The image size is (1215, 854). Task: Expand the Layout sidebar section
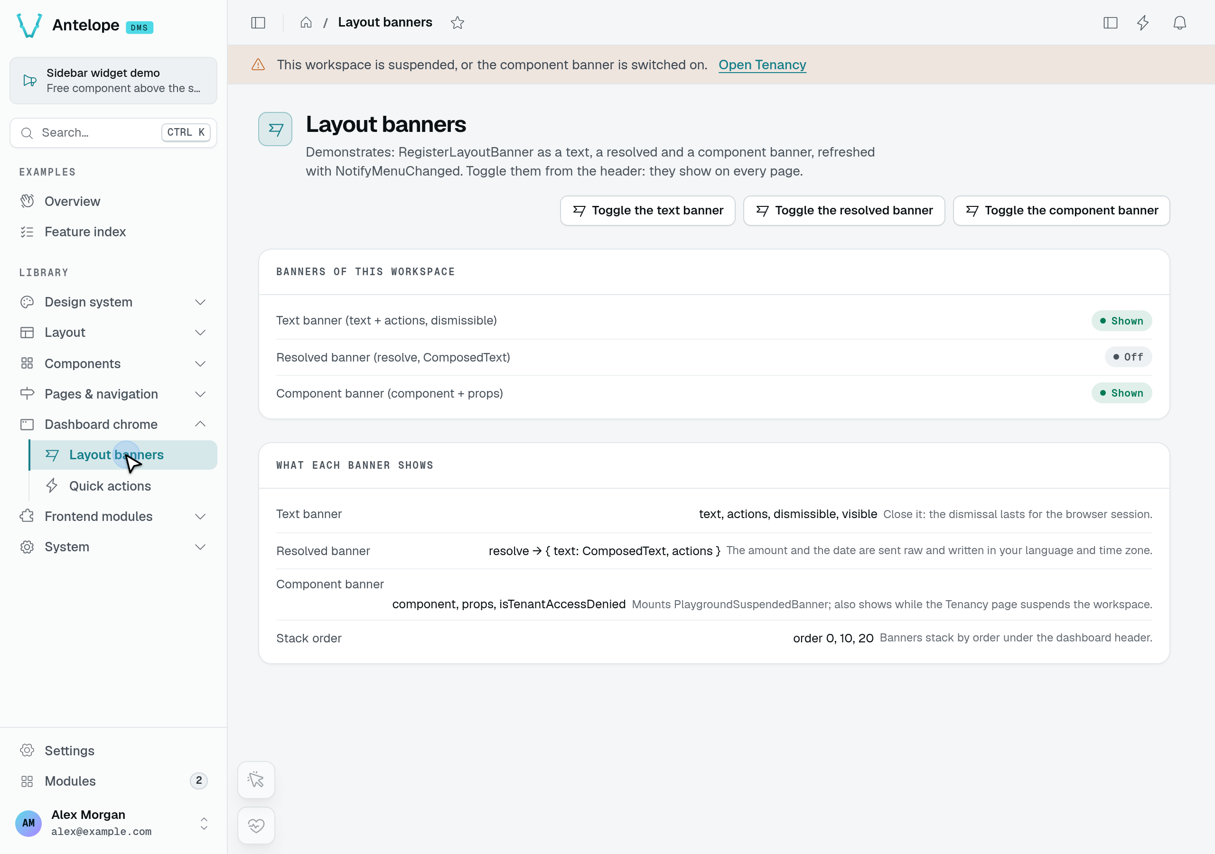[x=113, y=332]
